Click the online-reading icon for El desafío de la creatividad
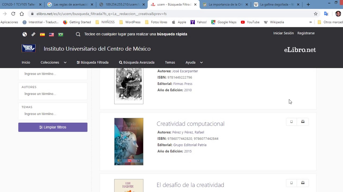Viewport: 343px width, 192px height. point(292,183)
